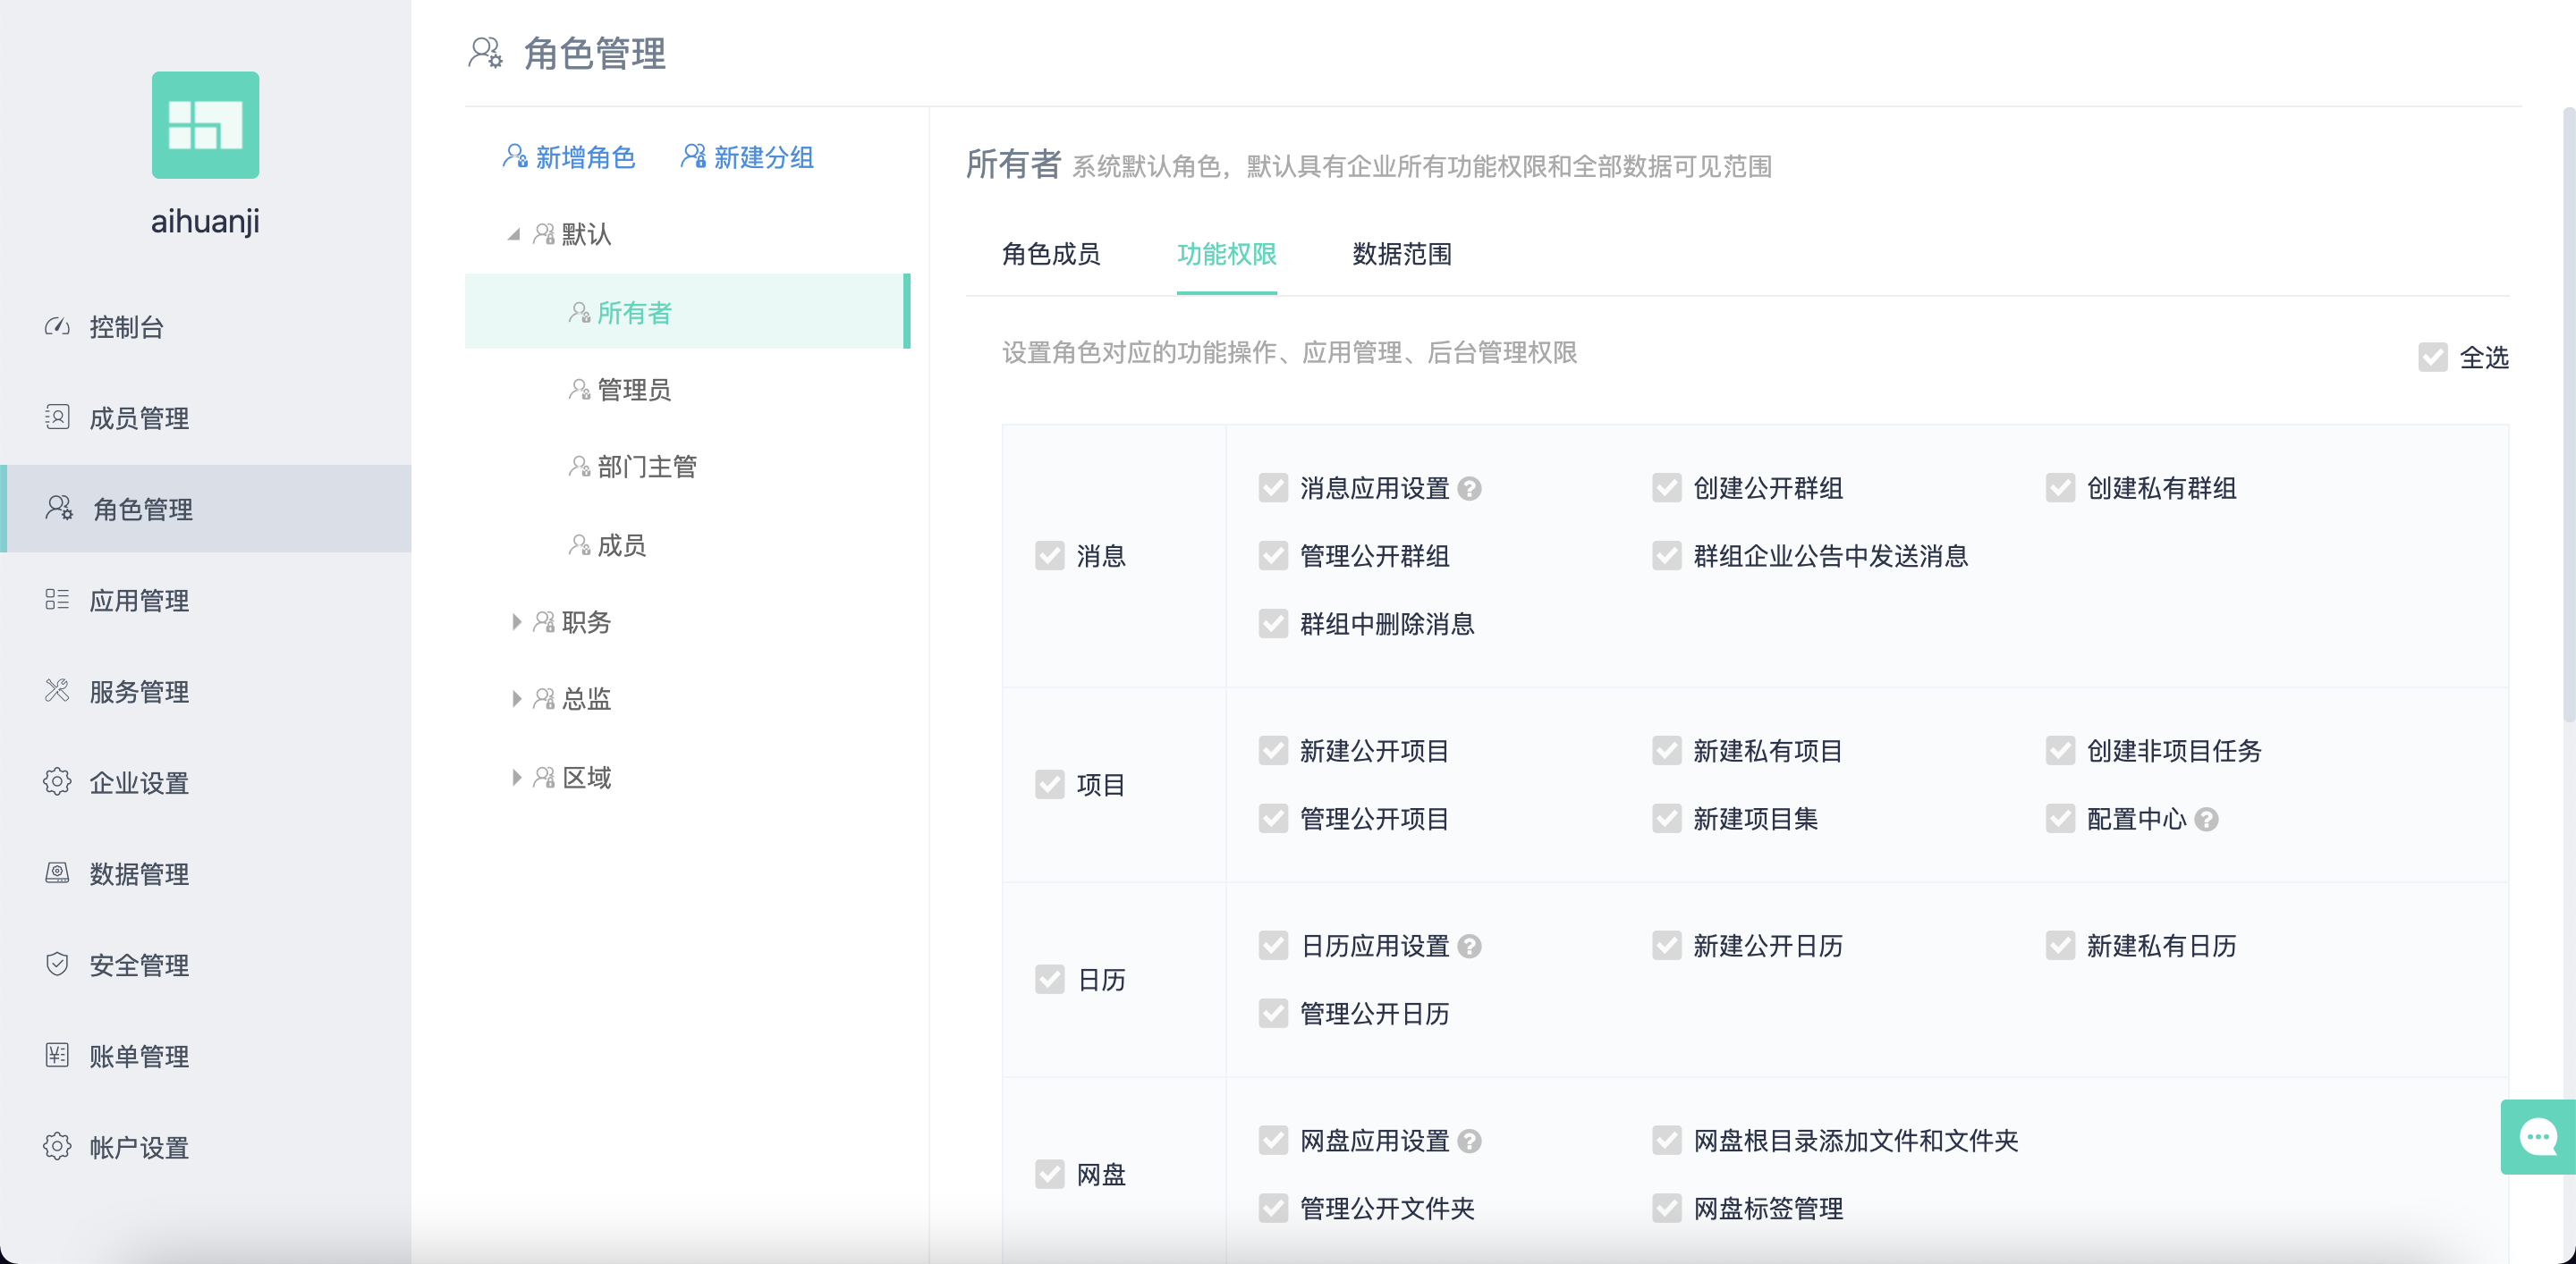2576x1264 pixels.
Task: Click the 服务管理 tools icon
Action: (57, 690)
